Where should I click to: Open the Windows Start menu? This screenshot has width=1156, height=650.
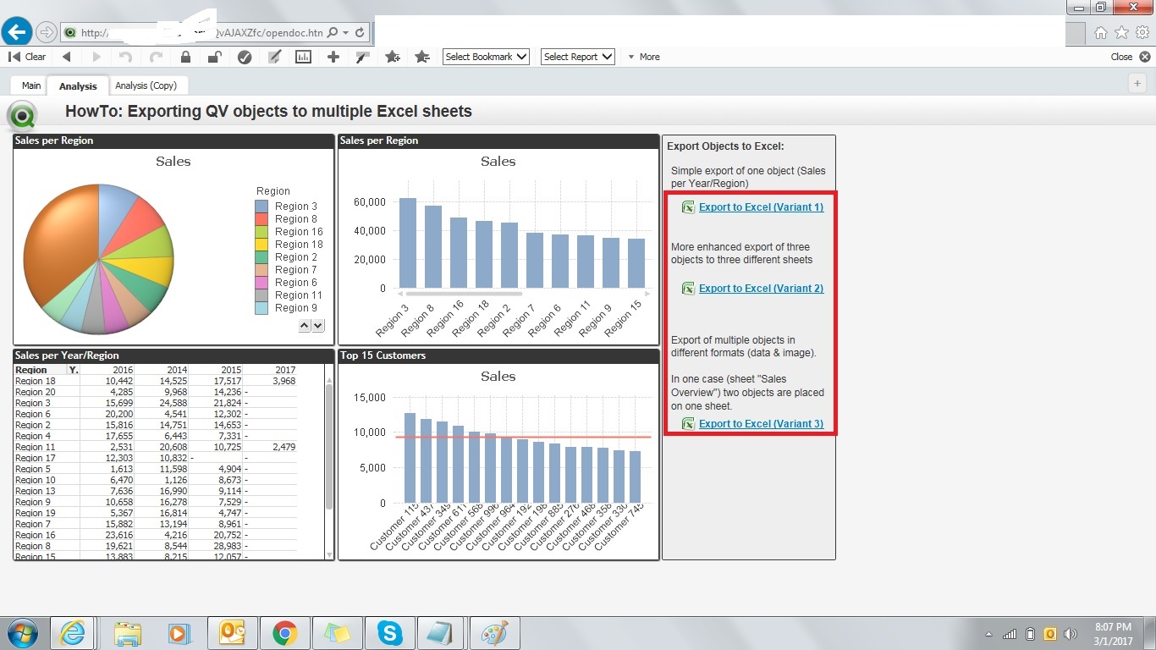(x=22, y=633)
